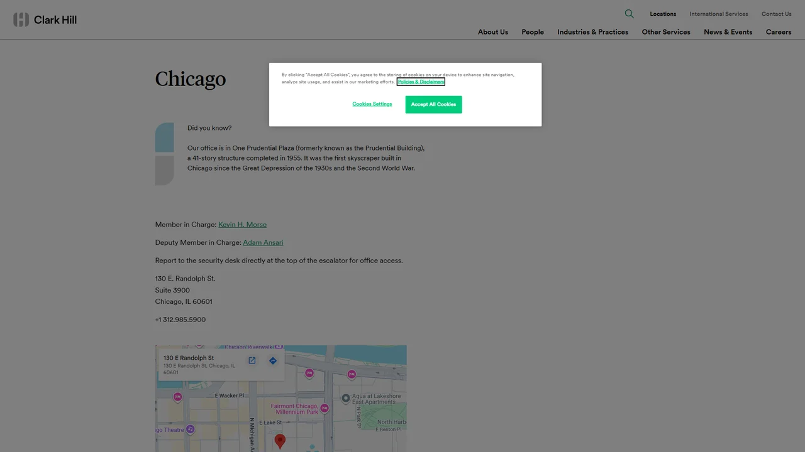The width and height of the screenshot is (805, 452).
Task: Open the People menu
Action: tap(533, 32)
